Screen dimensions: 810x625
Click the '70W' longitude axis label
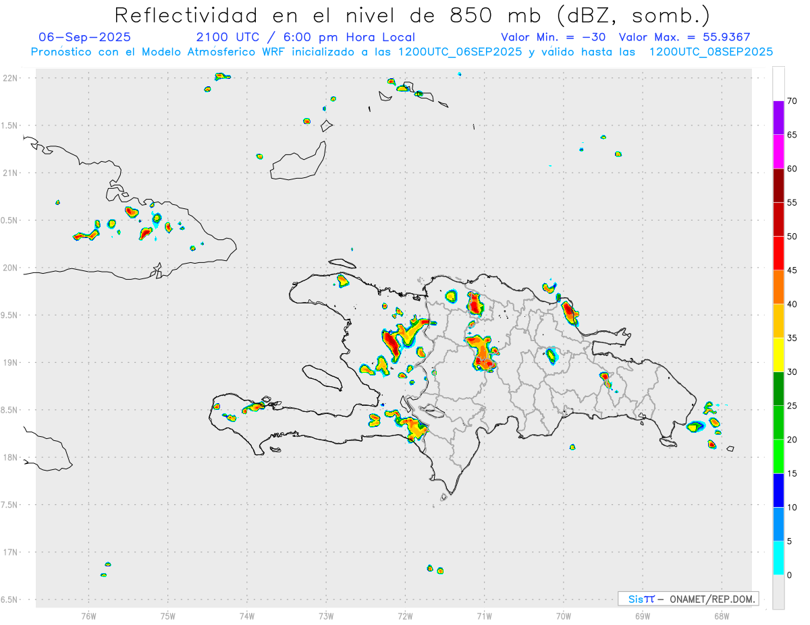[563, 616]
